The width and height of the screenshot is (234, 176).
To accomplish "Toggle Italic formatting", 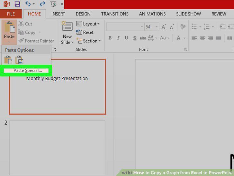I will 118,38.
